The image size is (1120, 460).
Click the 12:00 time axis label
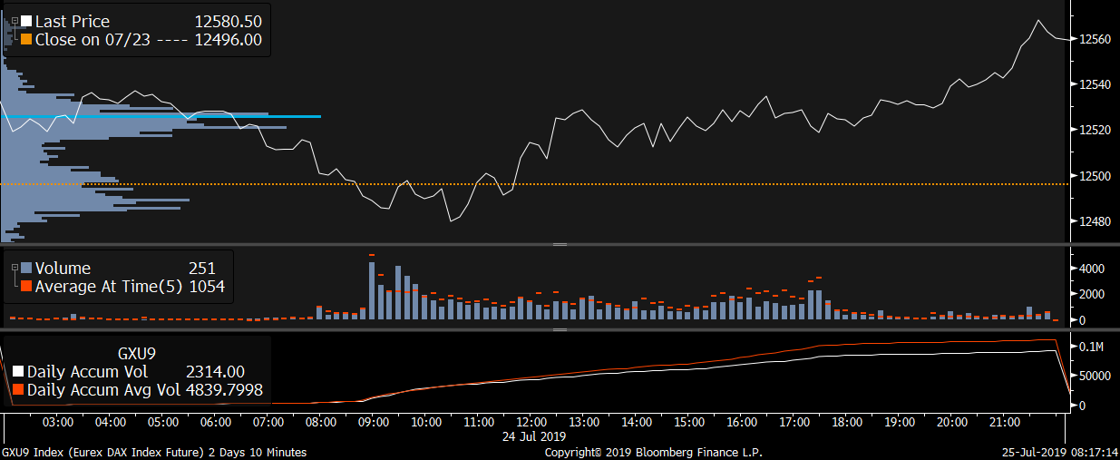pyautogui.click(x=531, y=422)
